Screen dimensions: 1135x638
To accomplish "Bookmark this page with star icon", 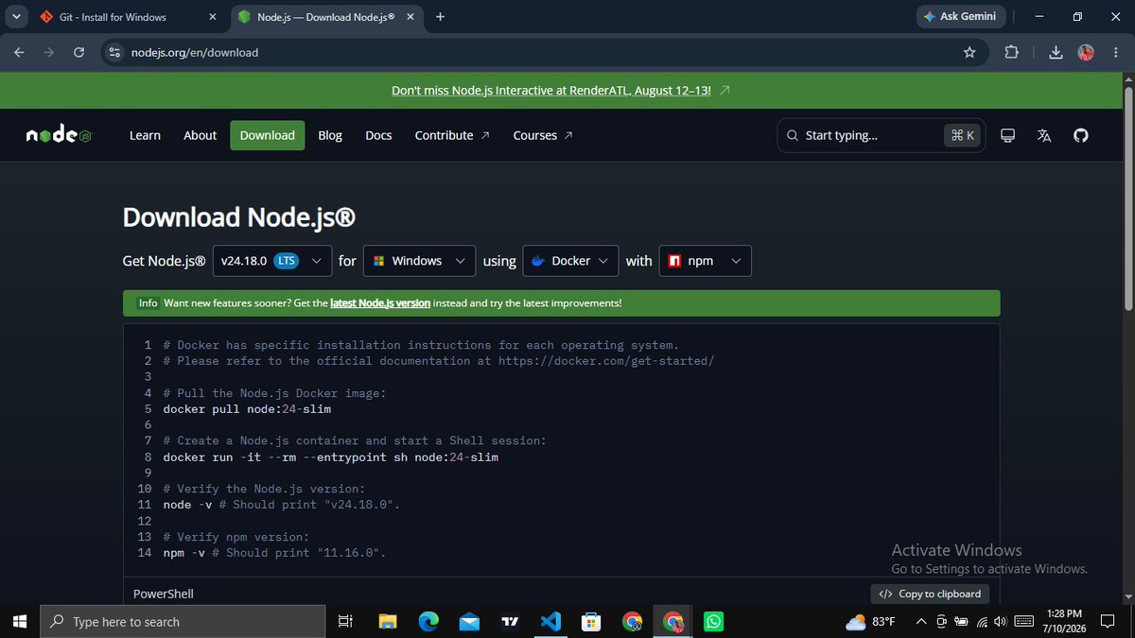I will [x=969, y=52].
